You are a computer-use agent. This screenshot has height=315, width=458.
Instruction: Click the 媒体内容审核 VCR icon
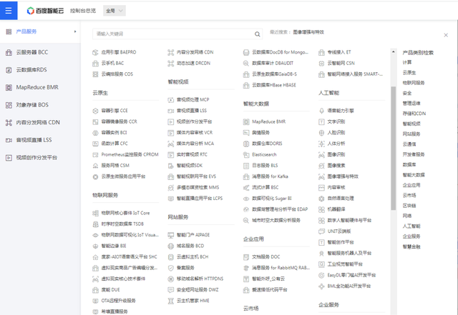[x=171, y=133]
